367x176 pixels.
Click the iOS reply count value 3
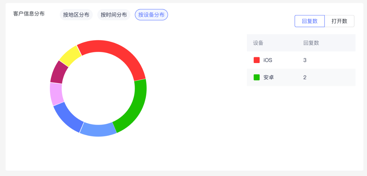tap(305, 60)
